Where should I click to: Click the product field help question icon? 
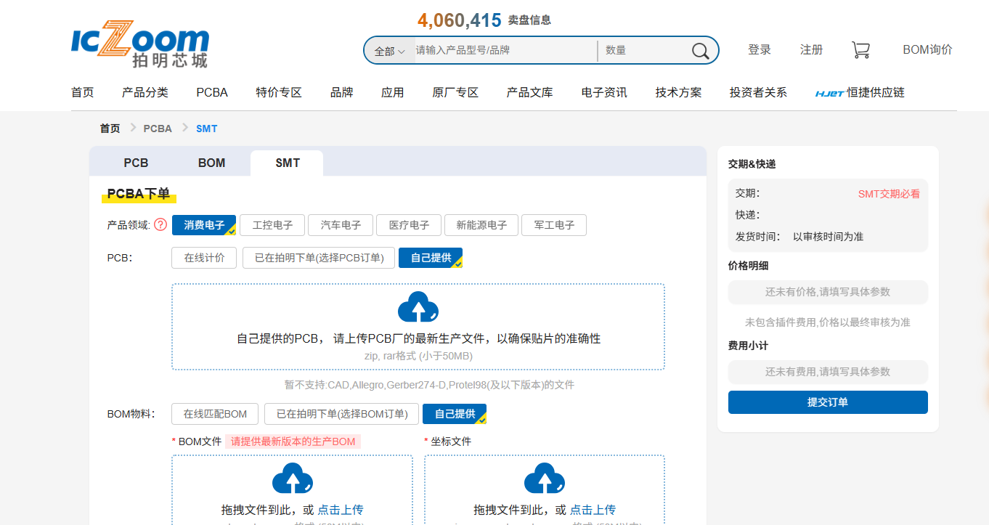click(x=160, y=225)
